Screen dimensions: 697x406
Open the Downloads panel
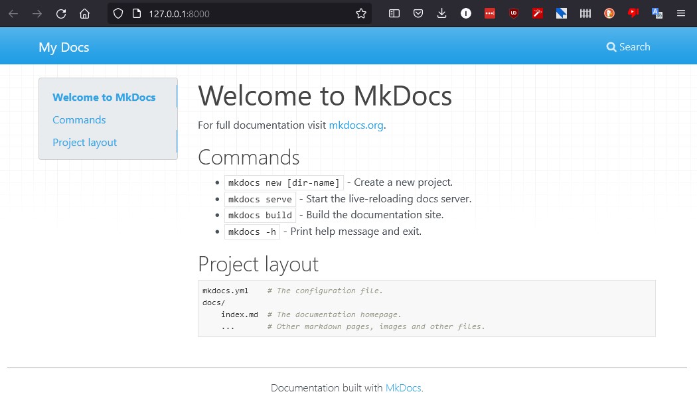click(442, 13)
